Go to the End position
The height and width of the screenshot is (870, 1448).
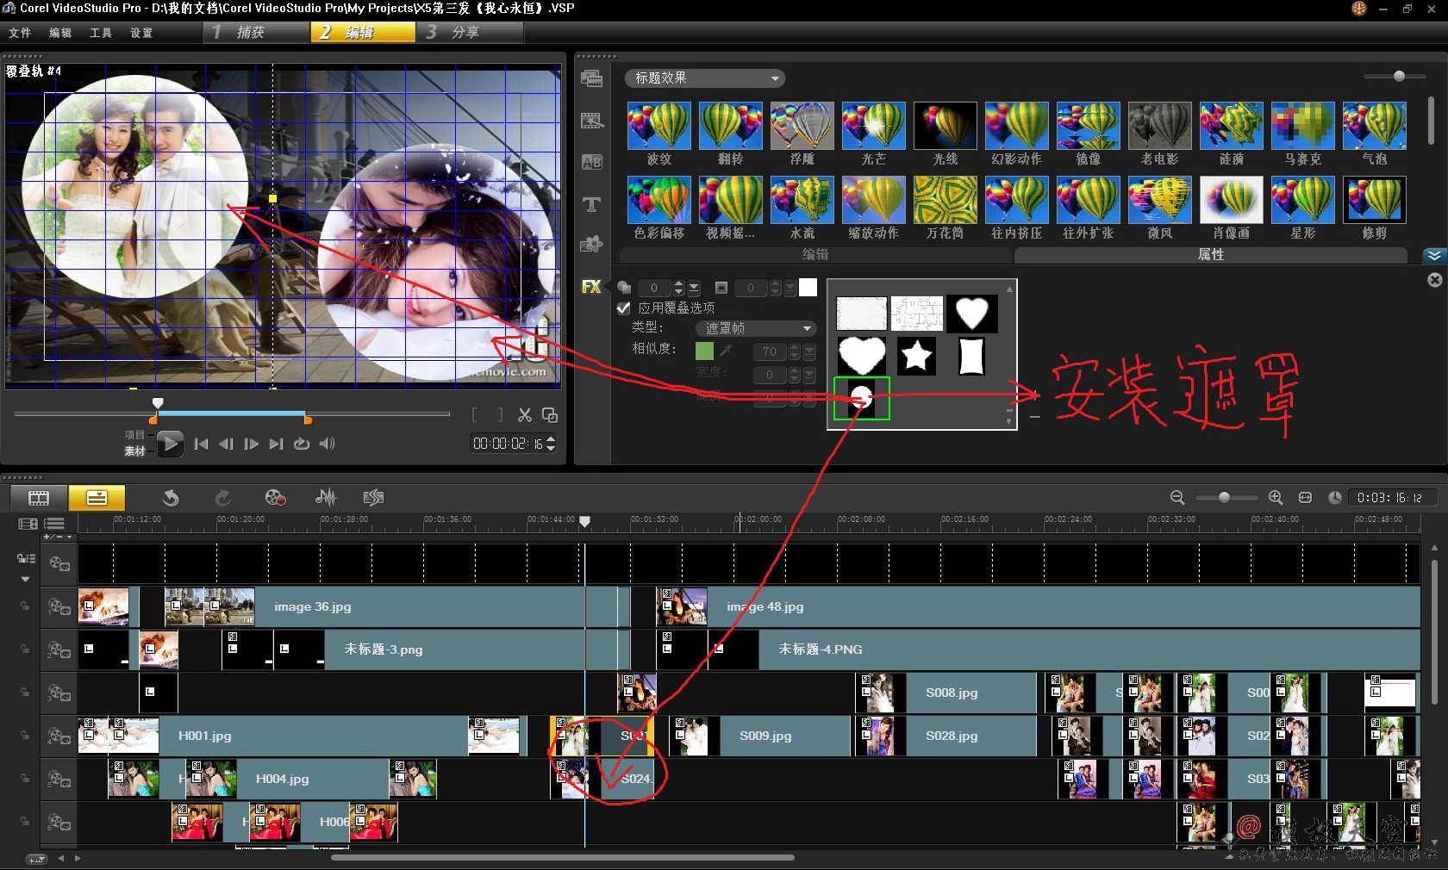click(x=276, y=444)
